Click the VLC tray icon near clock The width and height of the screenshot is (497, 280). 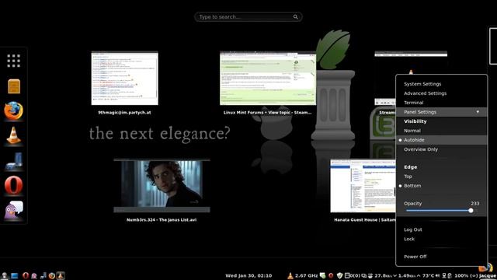click(290, 276)
